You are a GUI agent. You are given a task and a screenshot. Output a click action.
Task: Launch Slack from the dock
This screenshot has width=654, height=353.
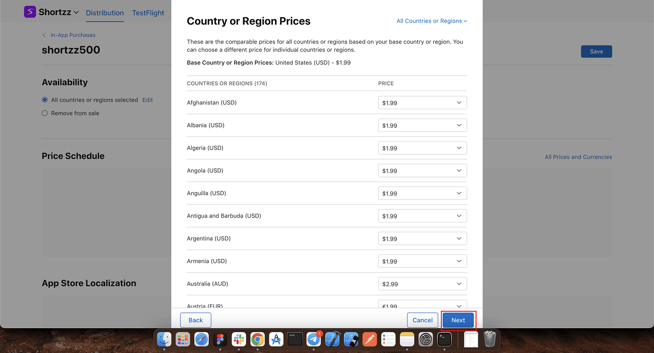pos(239,340)
